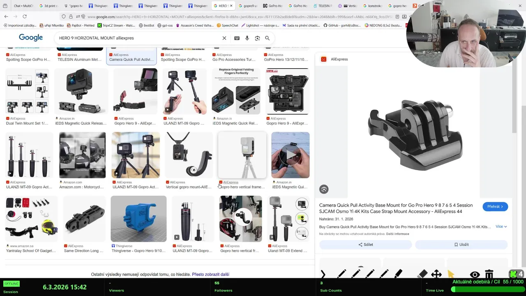Click the green subscriber goal progress bar
526x296 pixels.
(x=487, y=289)
